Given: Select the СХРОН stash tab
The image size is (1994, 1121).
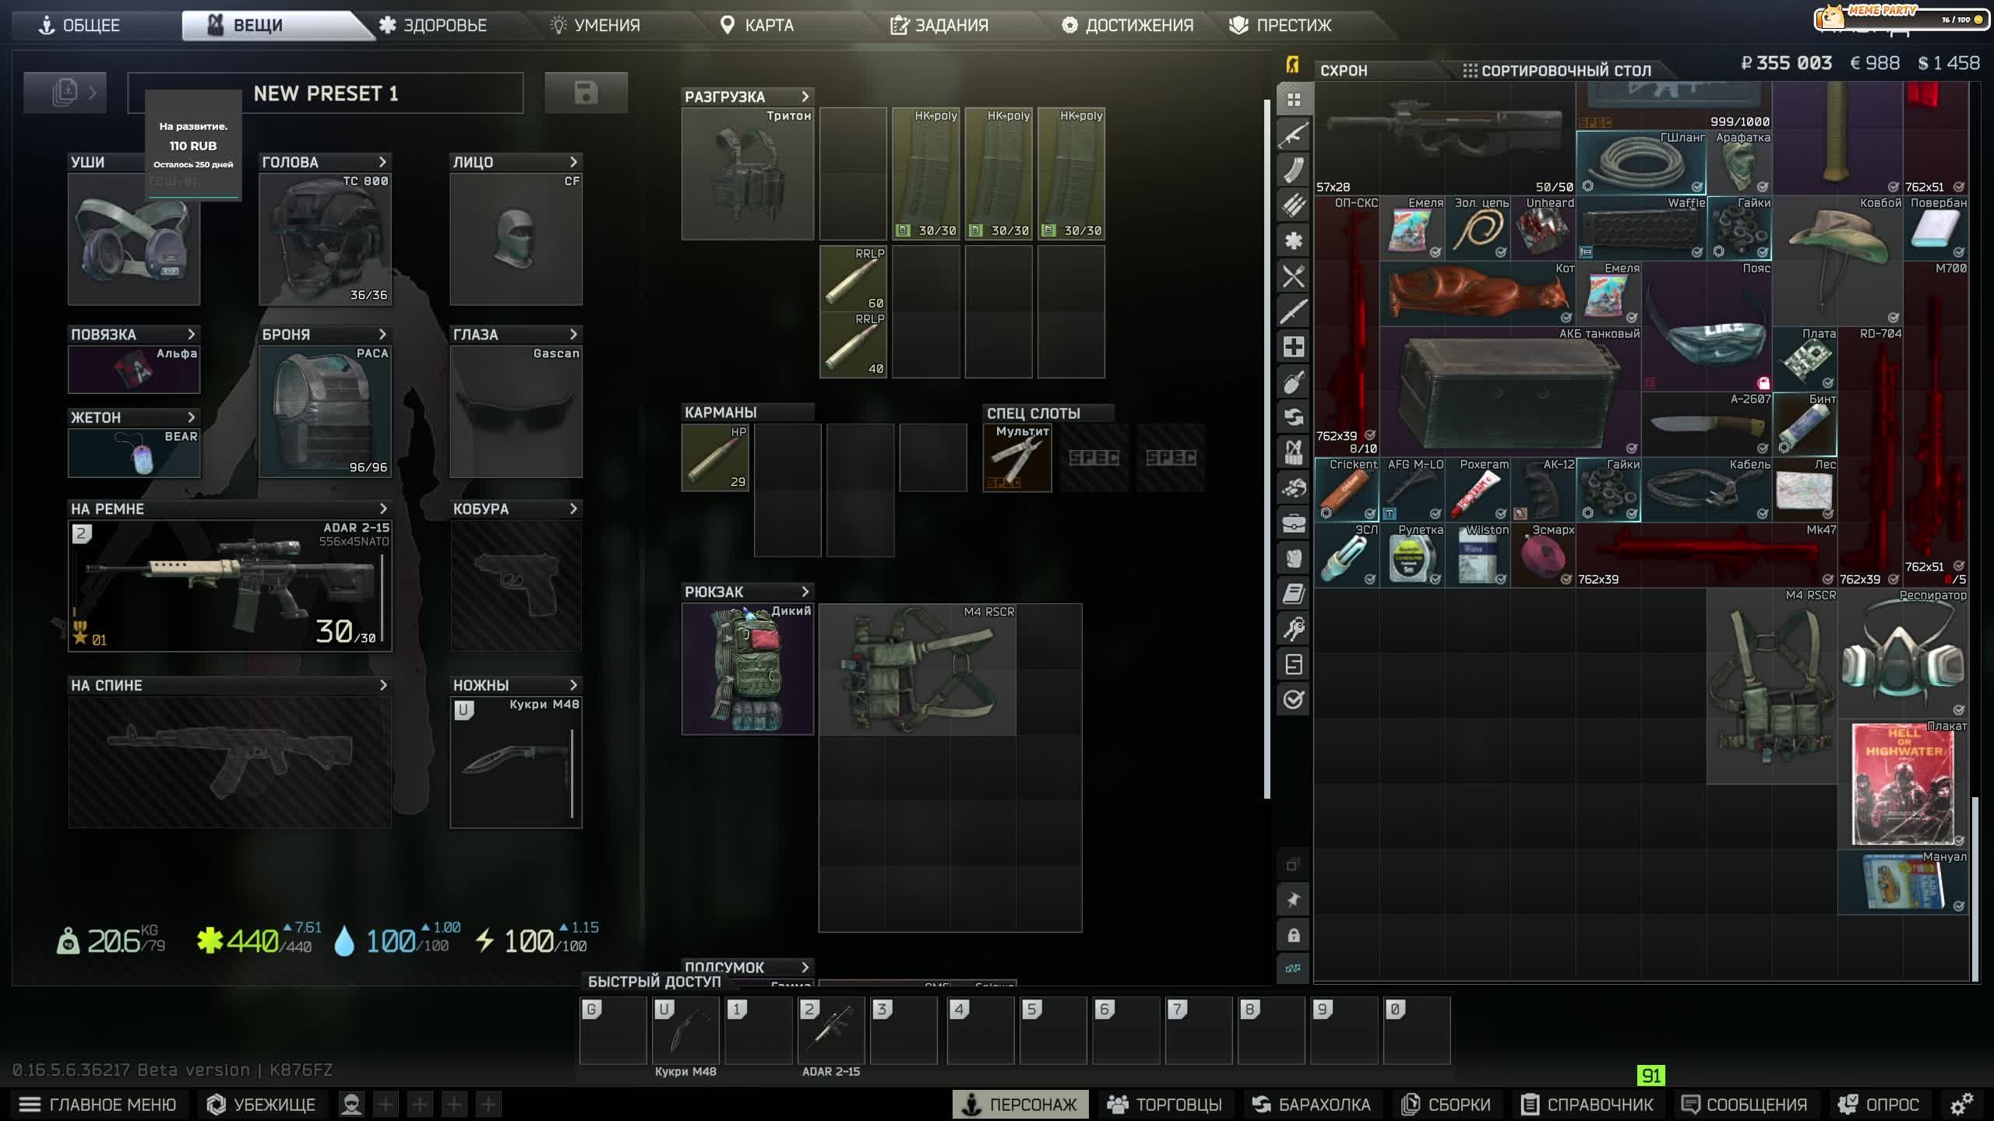Looking at the screenshot, I should (x=1344, y=70).
